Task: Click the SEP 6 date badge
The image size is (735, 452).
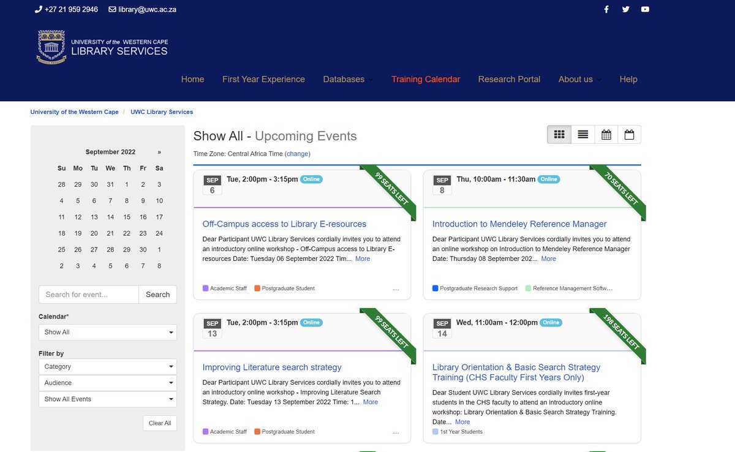Action: tap(213, 185)
